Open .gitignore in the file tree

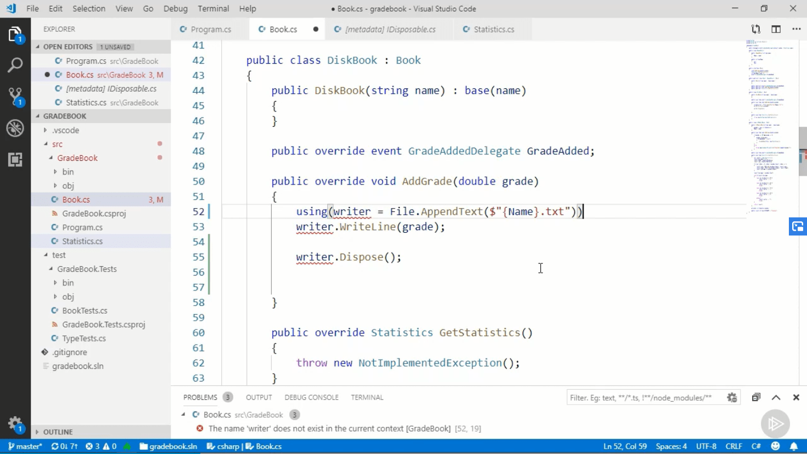pos(69,352)
